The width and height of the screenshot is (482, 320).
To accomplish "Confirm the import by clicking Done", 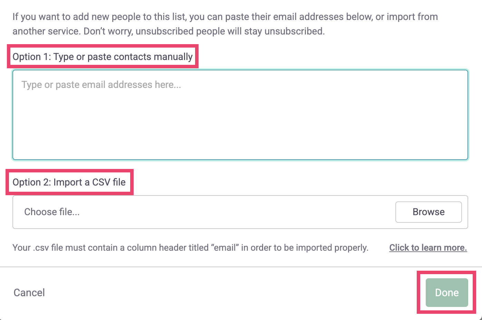I will tap(446, 292).
